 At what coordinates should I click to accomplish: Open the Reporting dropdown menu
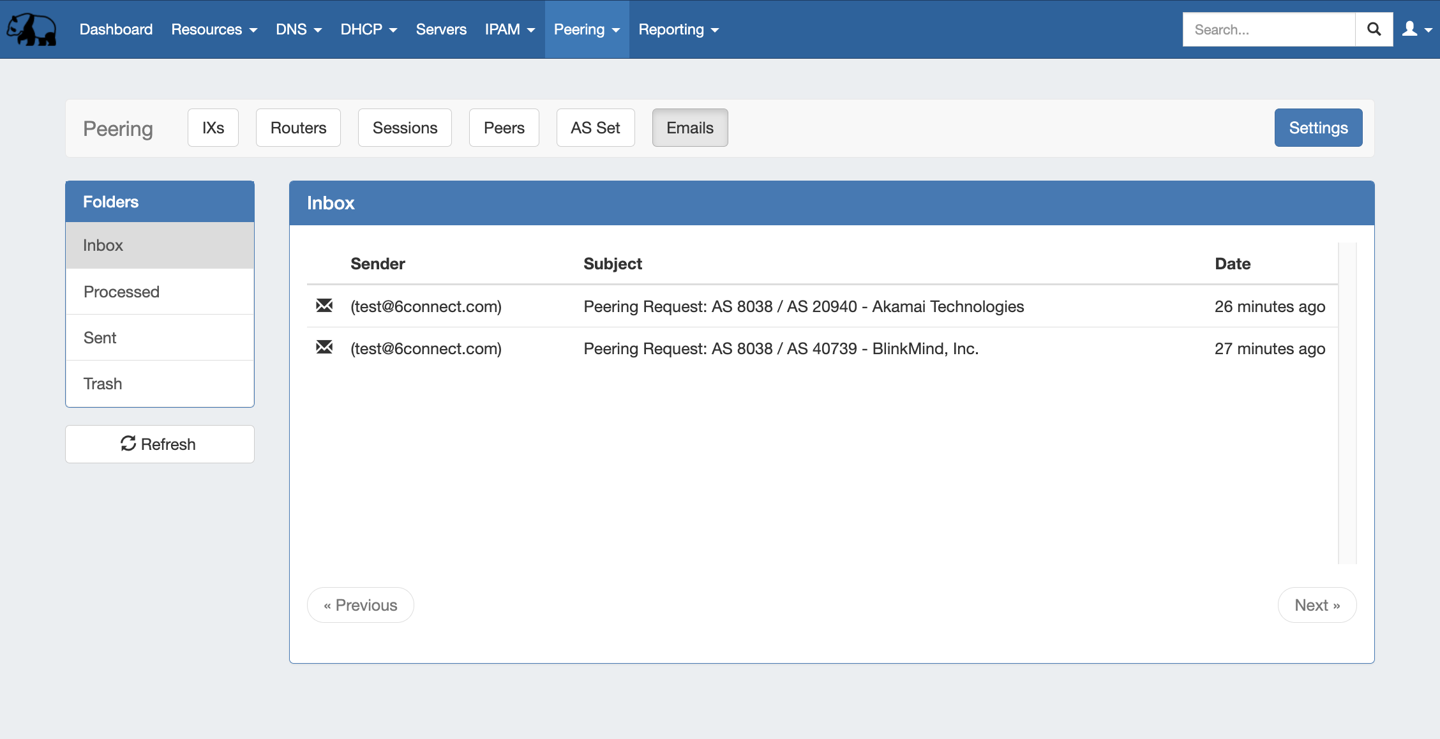(678, 29)
